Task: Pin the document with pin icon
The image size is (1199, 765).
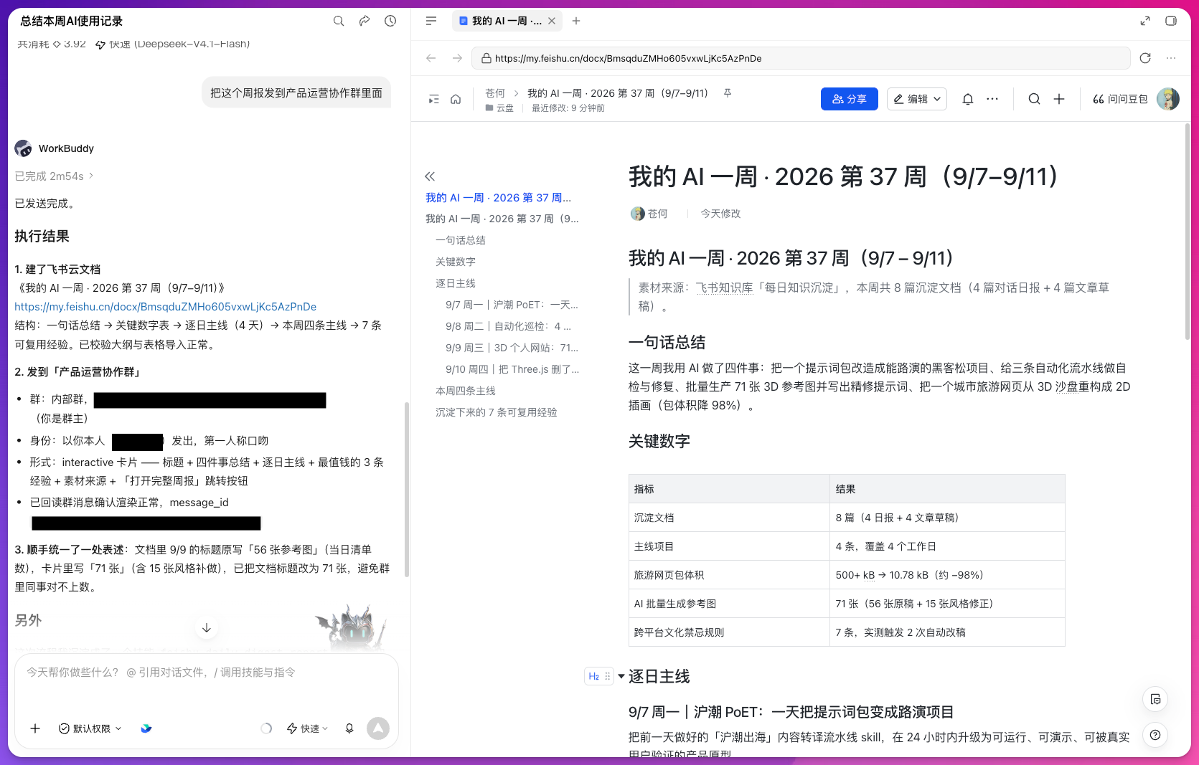Action: click(728, 93)
